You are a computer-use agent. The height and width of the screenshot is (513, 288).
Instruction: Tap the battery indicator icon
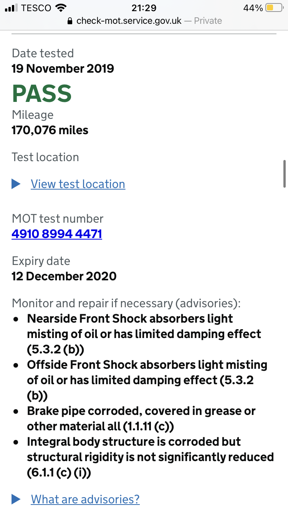[x=274, y=8]
